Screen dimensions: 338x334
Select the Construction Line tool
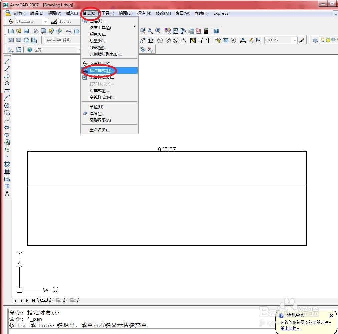coord(7,69)
